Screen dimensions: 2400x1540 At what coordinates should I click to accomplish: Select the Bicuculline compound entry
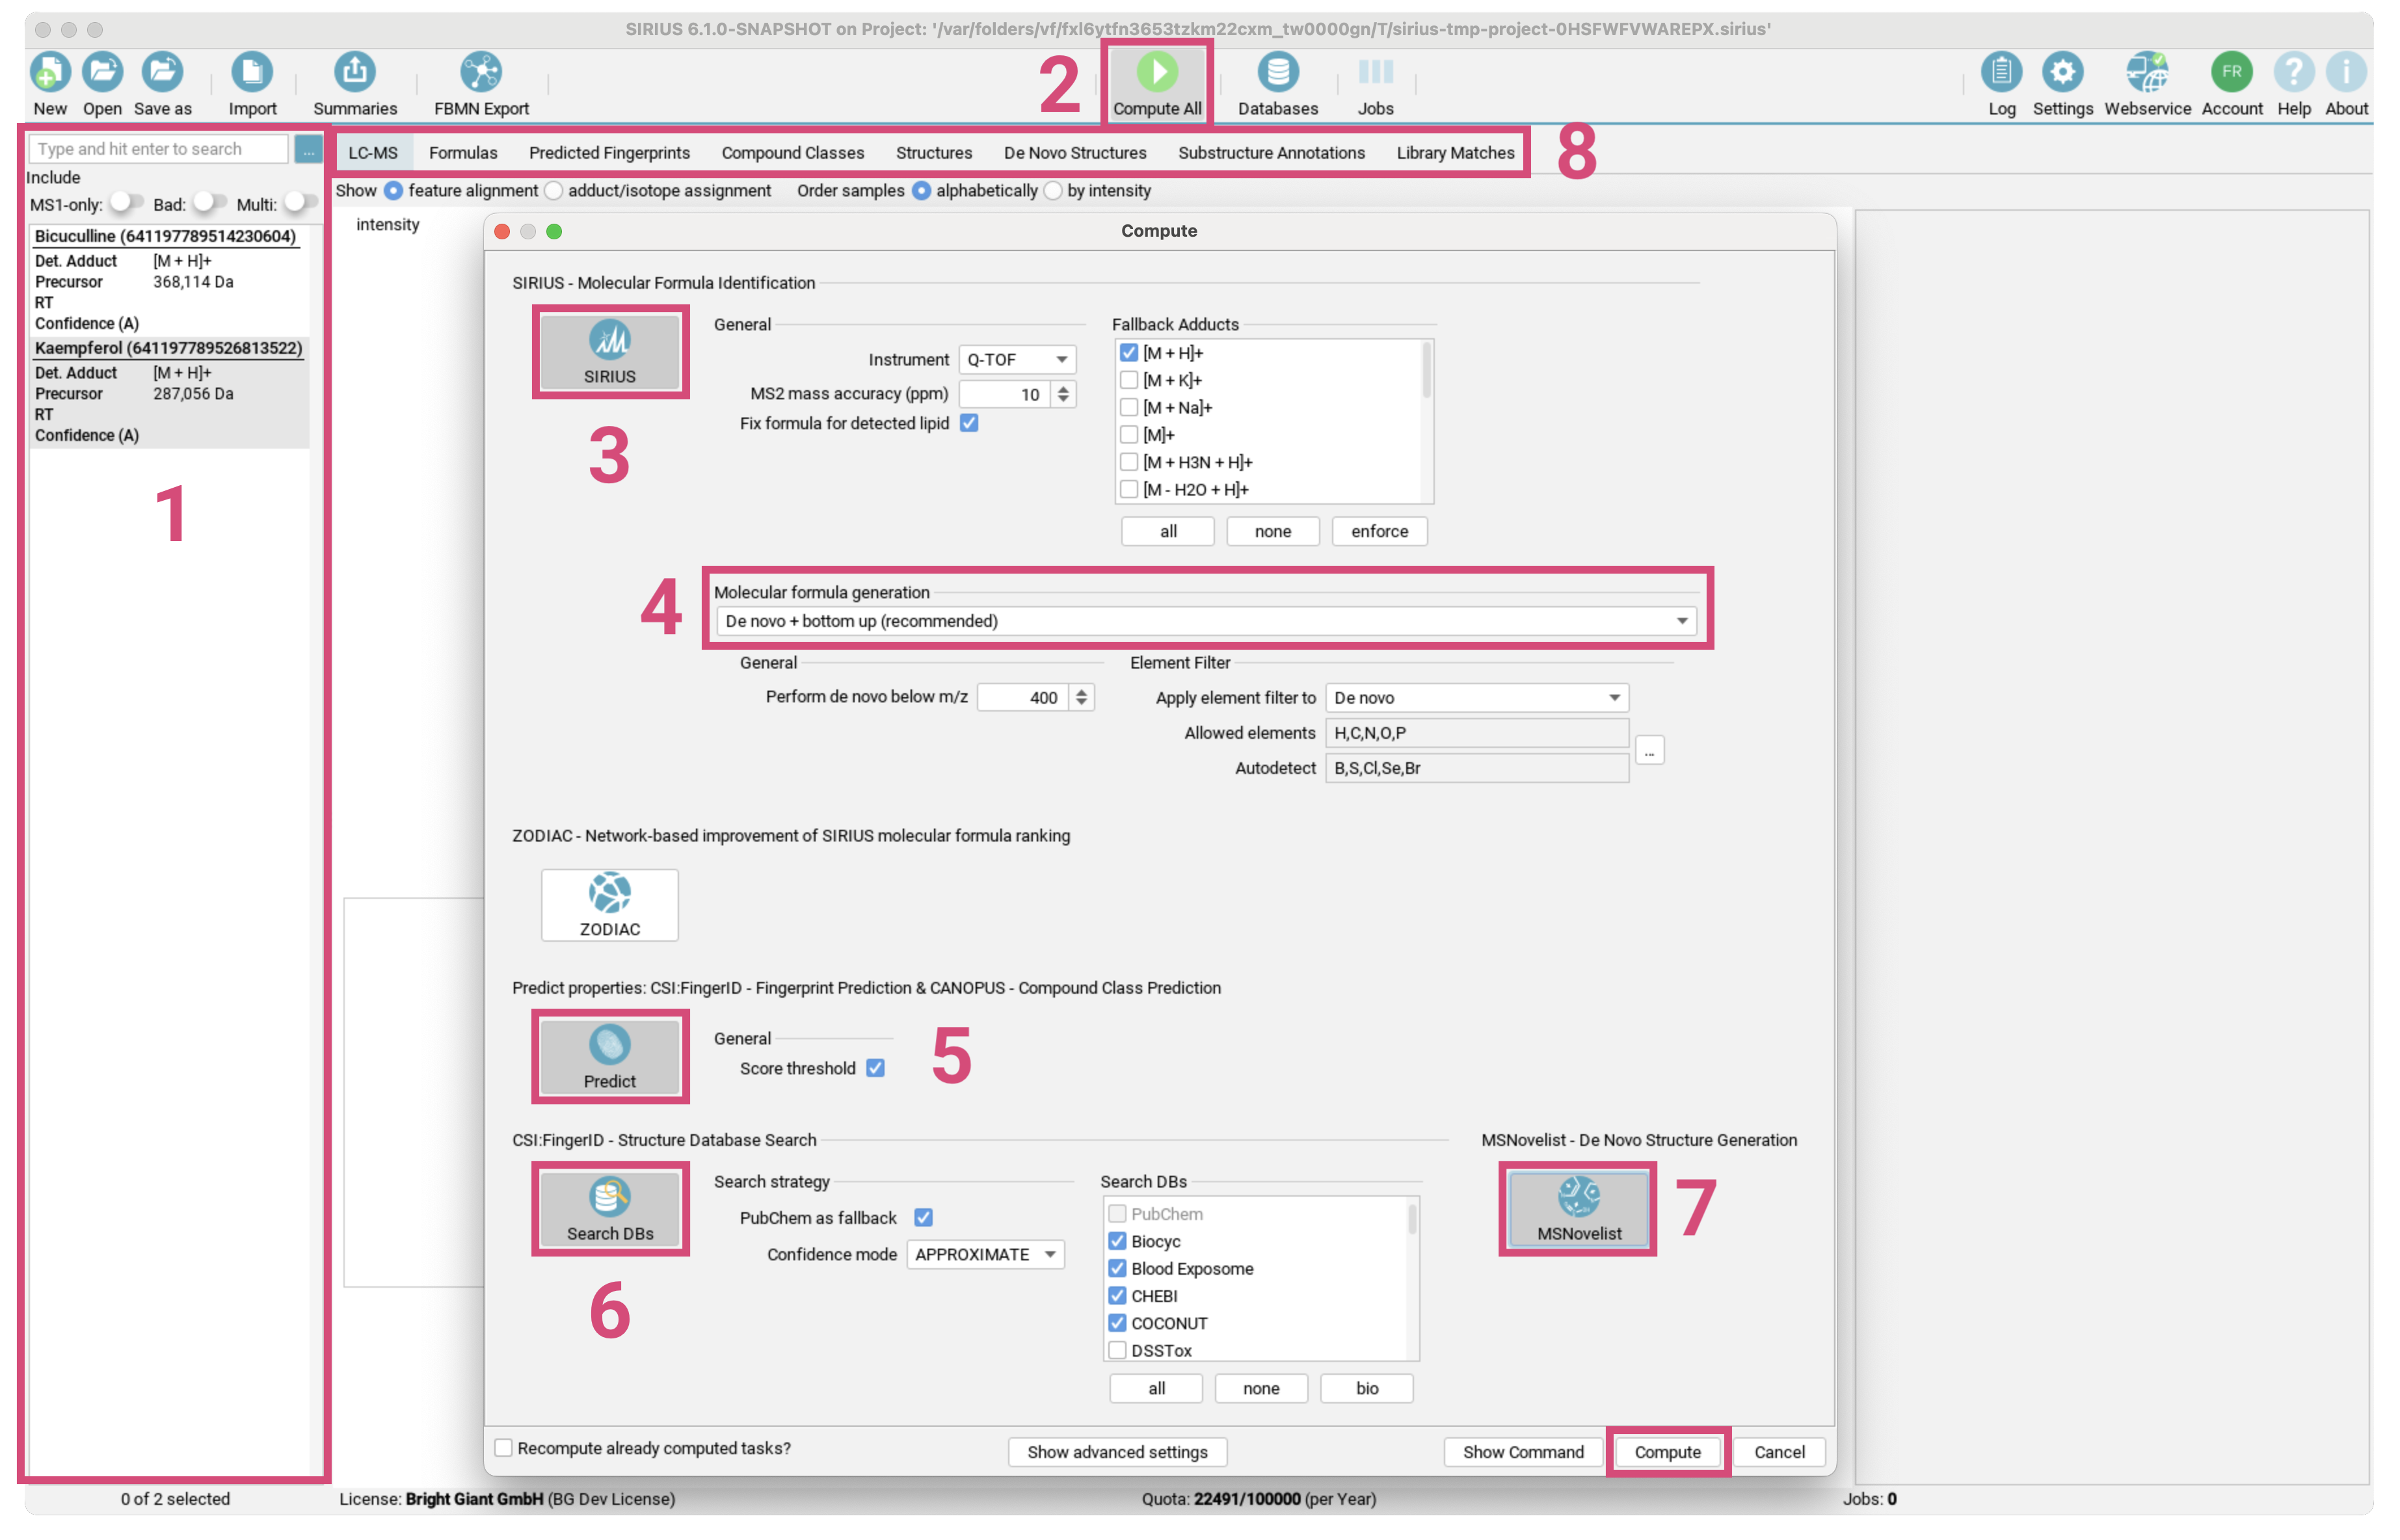click(168, 280)
